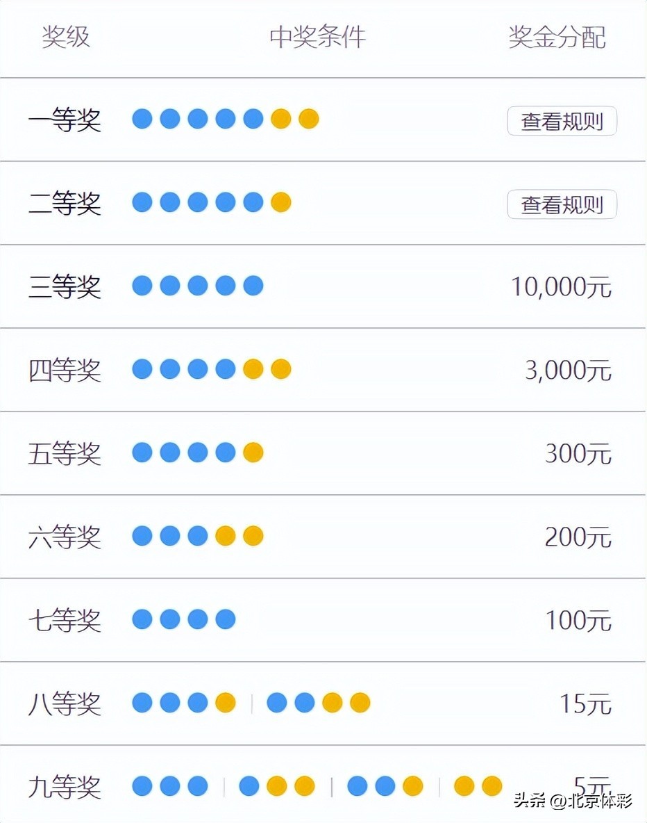
Task: Select the only yellow ball in 五等奖 row
Action: point(253,453)
